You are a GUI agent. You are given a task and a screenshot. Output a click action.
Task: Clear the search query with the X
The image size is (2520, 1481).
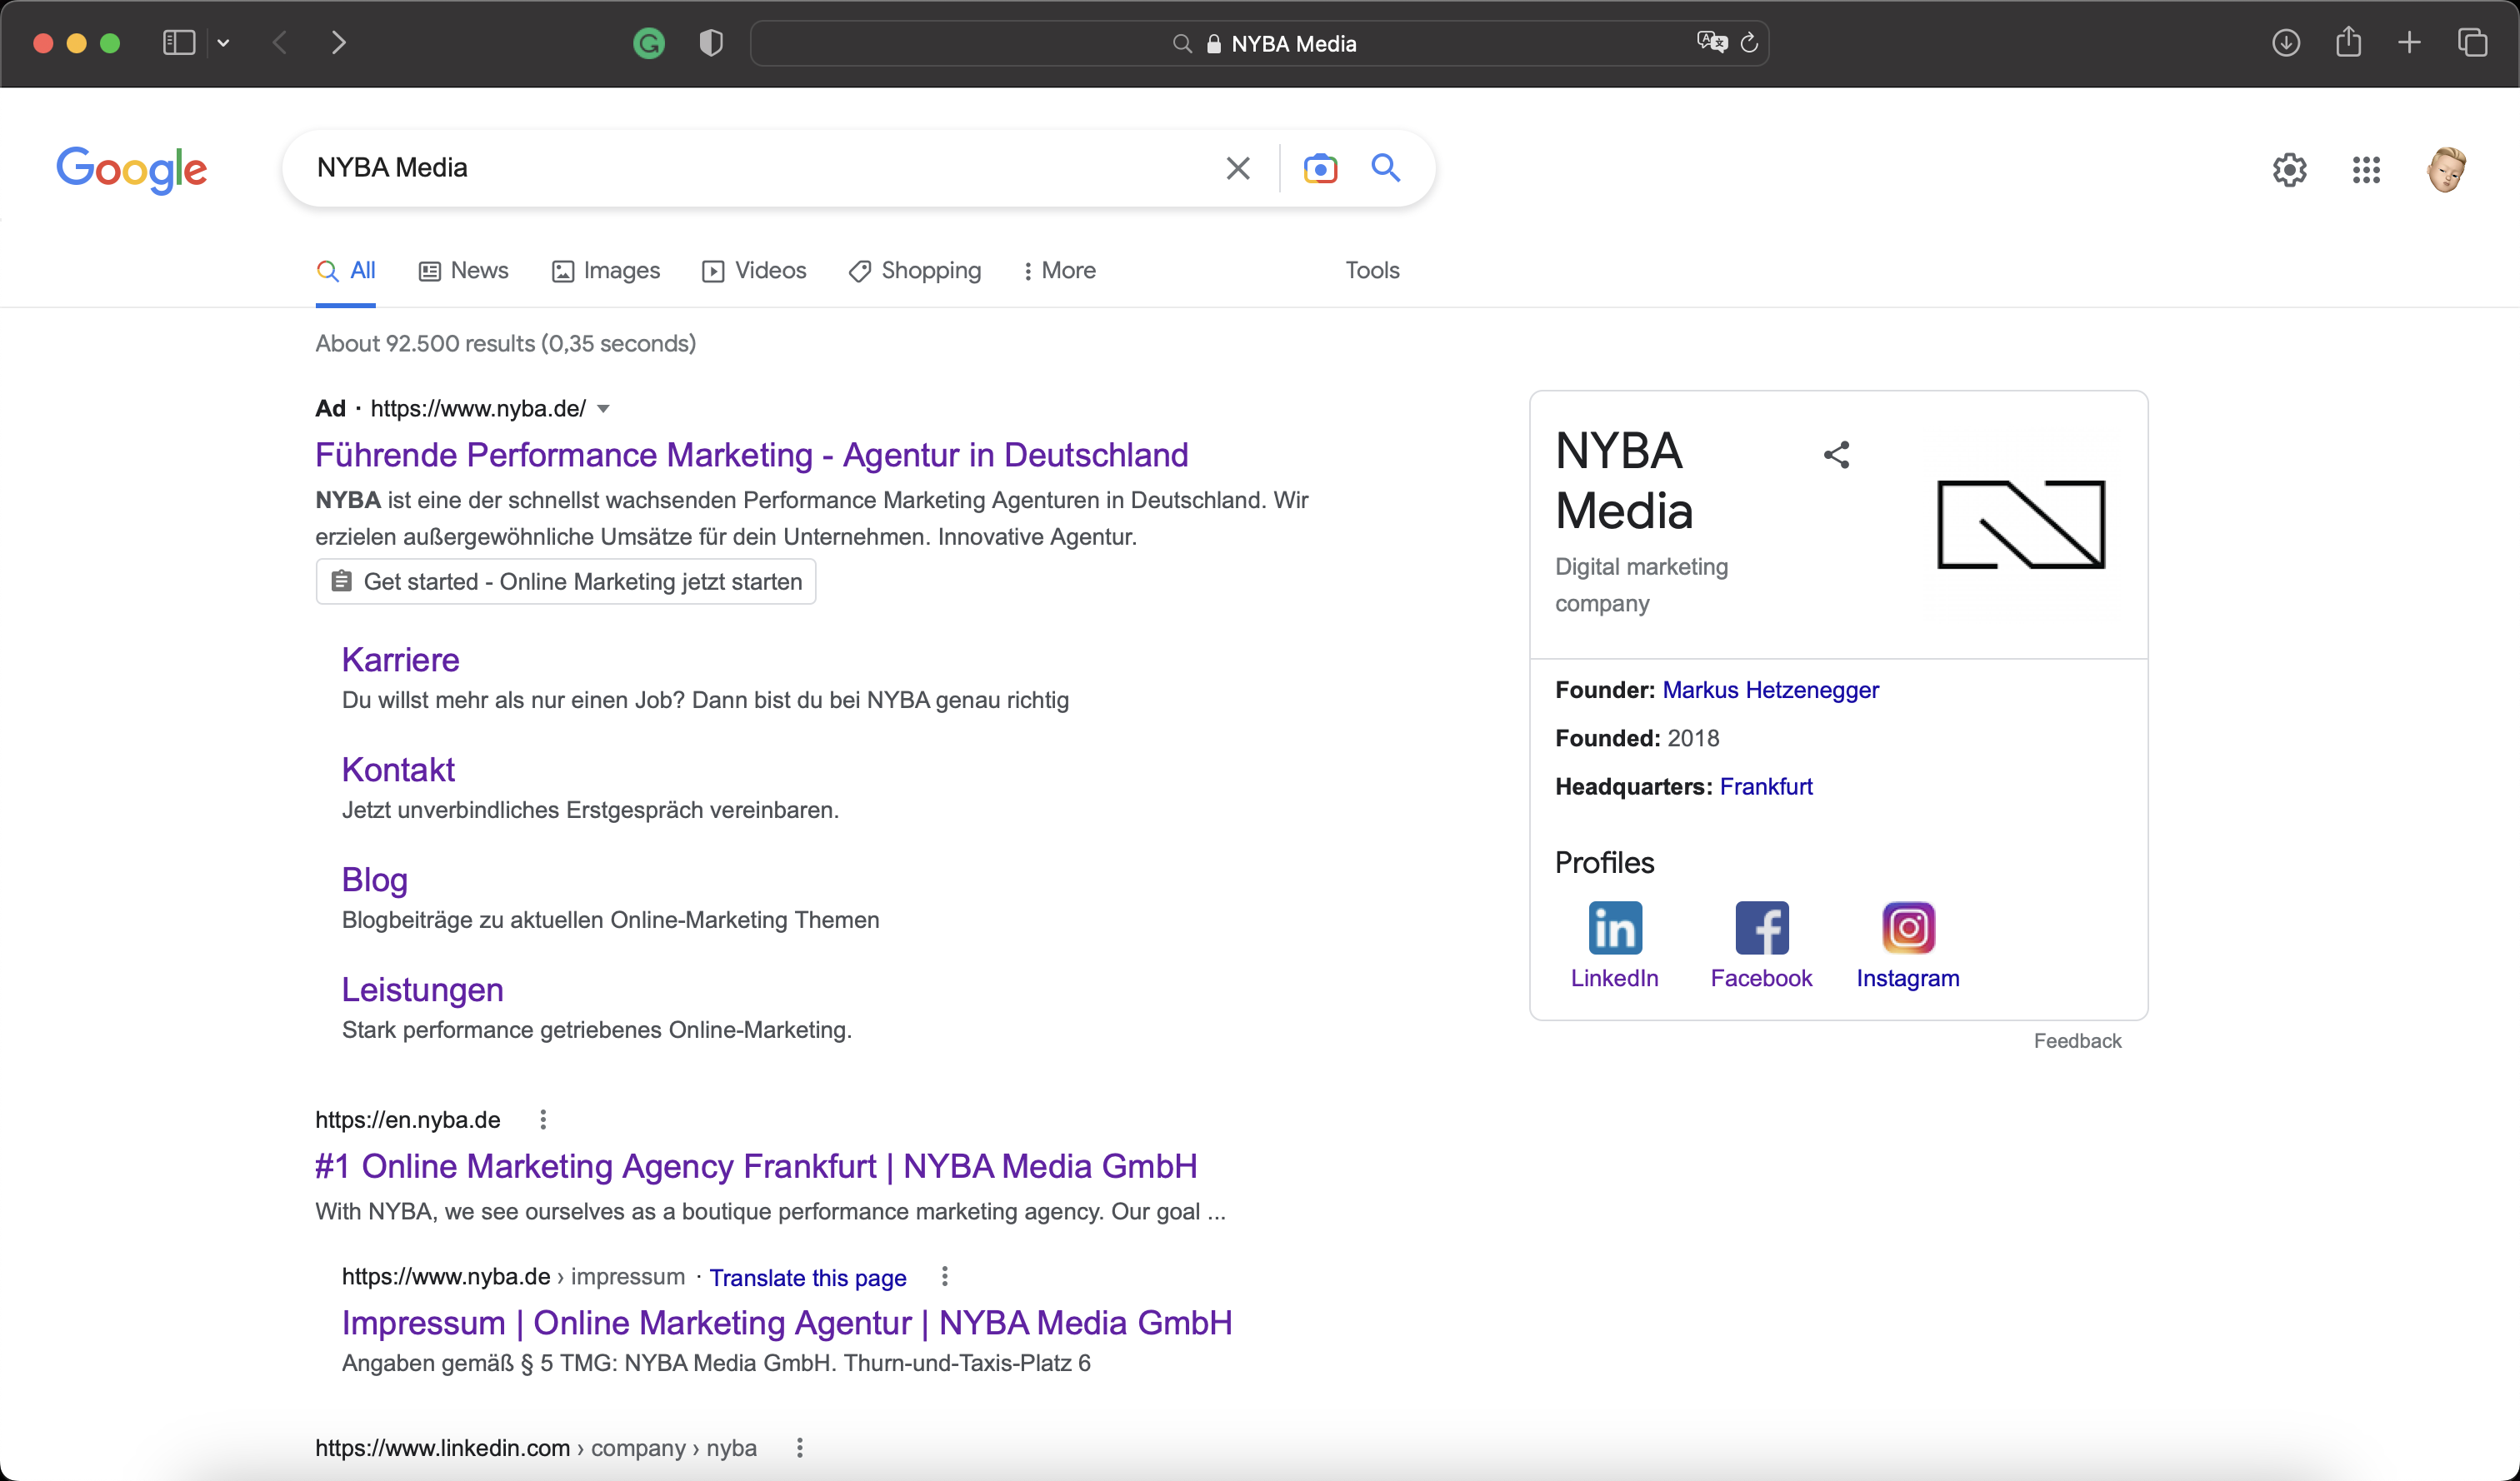(1238, 168)
